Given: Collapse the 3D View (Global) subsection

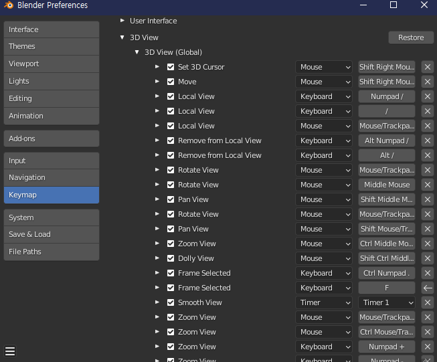Looking at the screenshot, I should [137, 52].
